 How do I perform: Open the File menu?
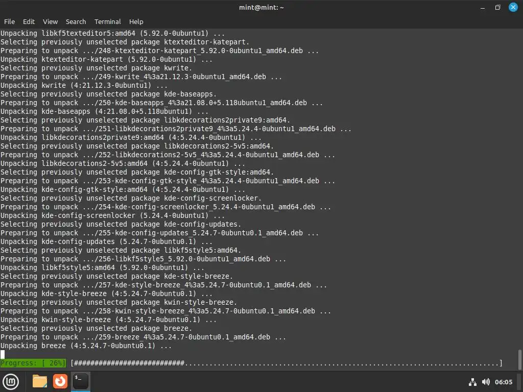pyautogui.click(x=9, y=21)
